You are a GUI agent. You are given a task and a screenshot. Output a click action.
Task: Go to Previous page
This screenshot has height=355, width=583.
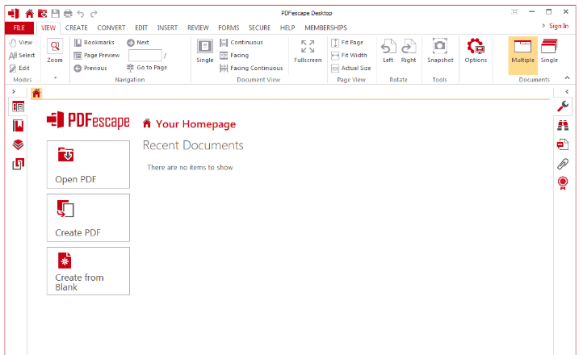pyautogui.click(x=90, y=69)
